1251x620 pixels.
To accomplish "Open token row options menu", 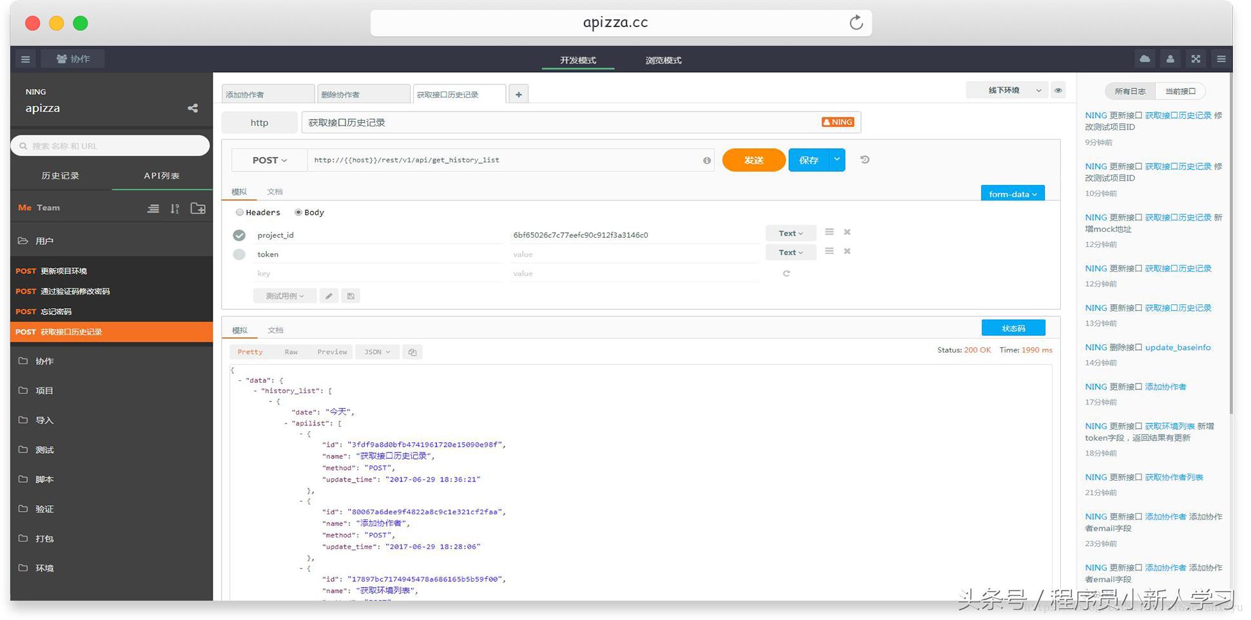I will [x=829, y=251].
